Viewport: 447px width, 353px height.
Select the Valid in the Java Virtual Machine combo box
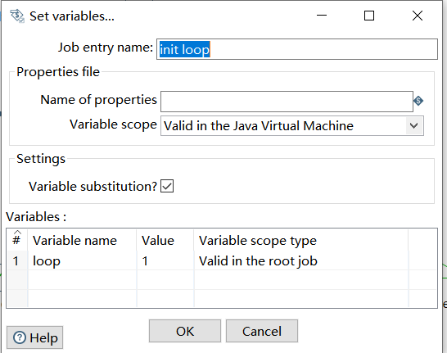pyautogui.click(x=292, y=126)
